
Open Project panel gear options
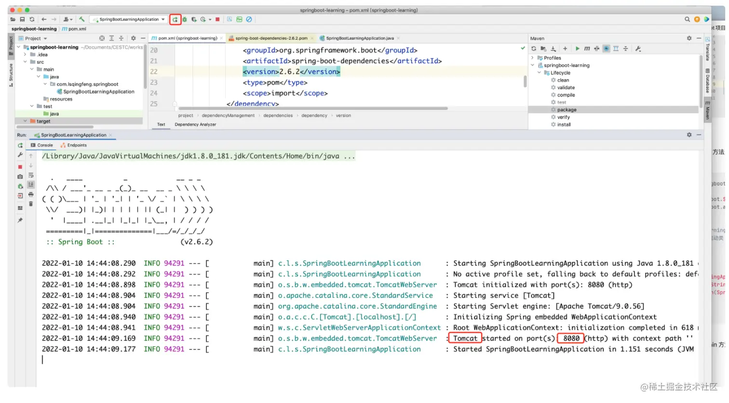tap(134, 38)
